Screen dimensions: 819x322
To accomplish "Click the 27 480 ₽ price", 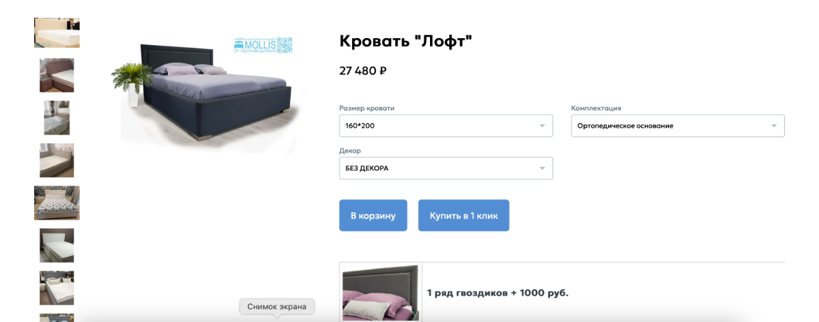I will (363, 70).
